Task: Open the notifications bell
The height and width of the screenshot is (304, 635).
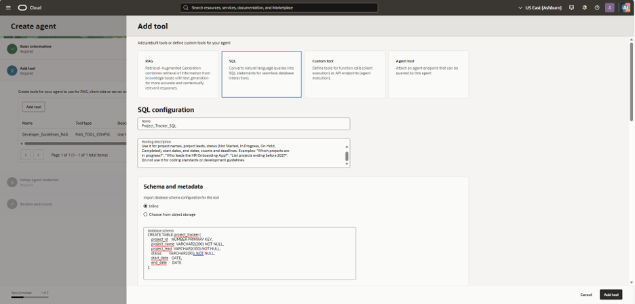Action: (x=584, y=7)
